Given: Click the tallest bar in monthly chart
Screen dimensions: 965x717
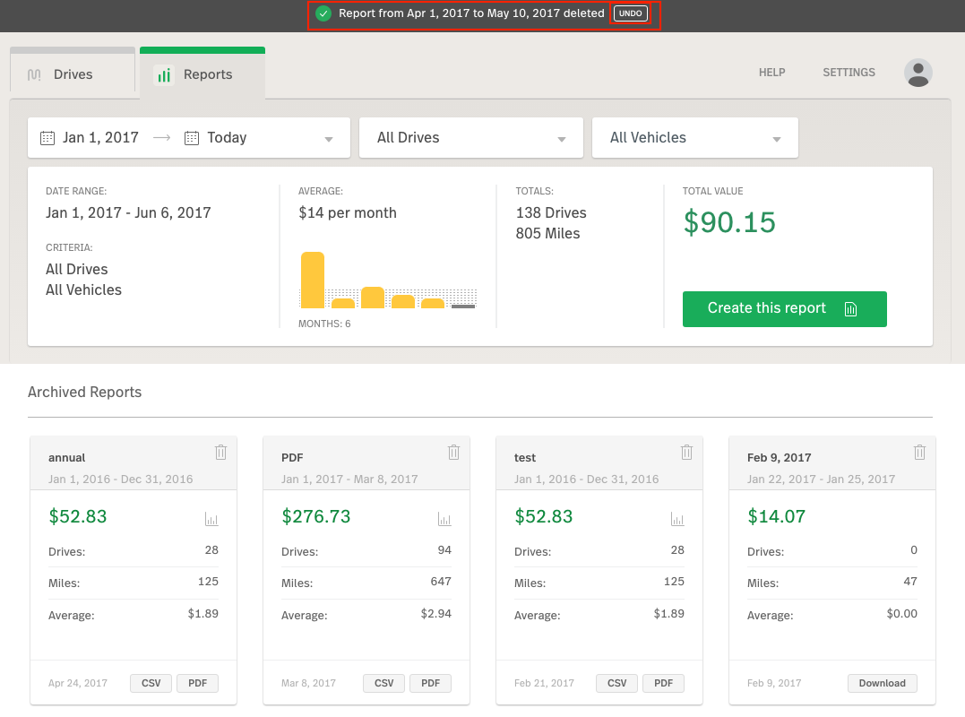Looking at the screenshot, I should (x=313, y=280).
